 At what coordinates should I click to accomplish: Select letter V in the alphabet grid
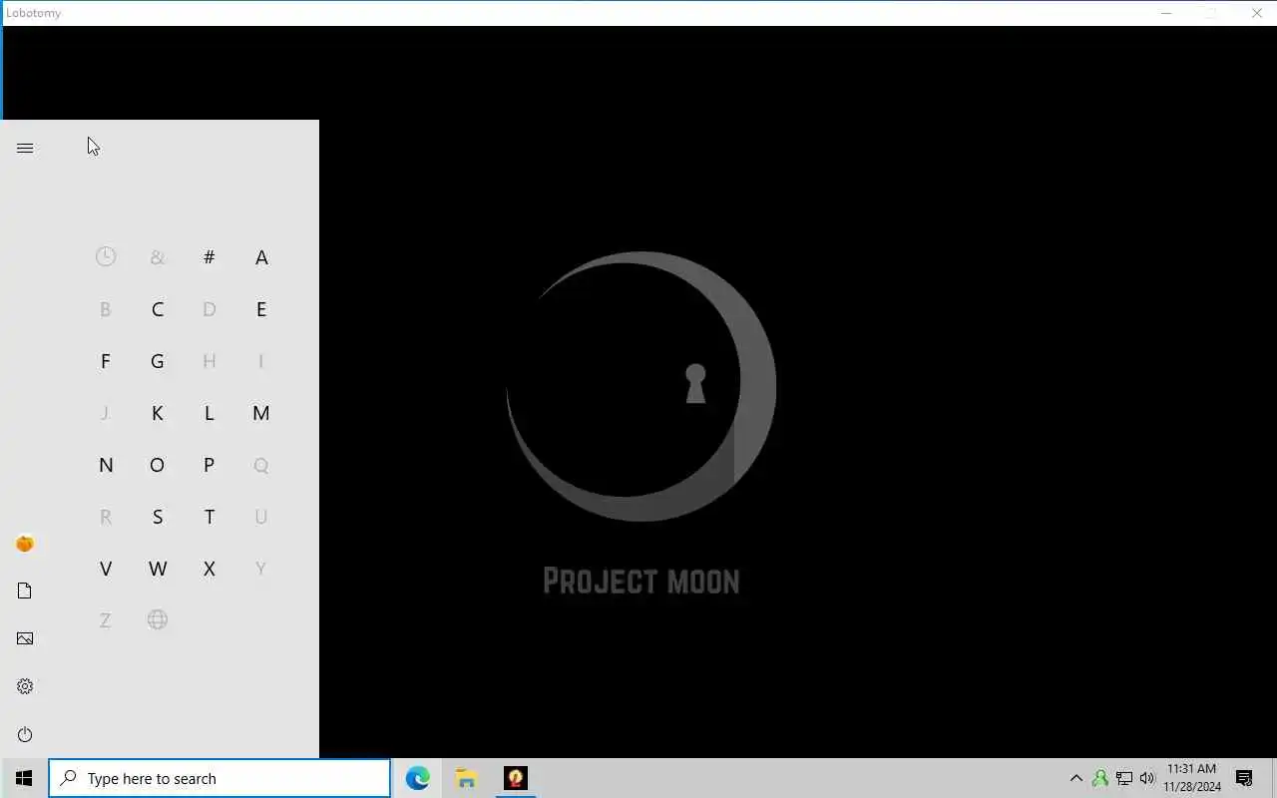click(106, 569)
